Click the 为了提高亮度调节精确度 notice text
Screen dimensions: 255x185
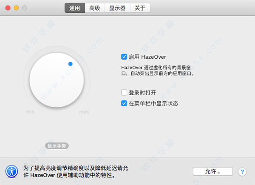pos(76,172)
